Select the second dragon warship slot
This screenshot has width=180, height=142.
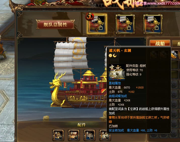125,24
